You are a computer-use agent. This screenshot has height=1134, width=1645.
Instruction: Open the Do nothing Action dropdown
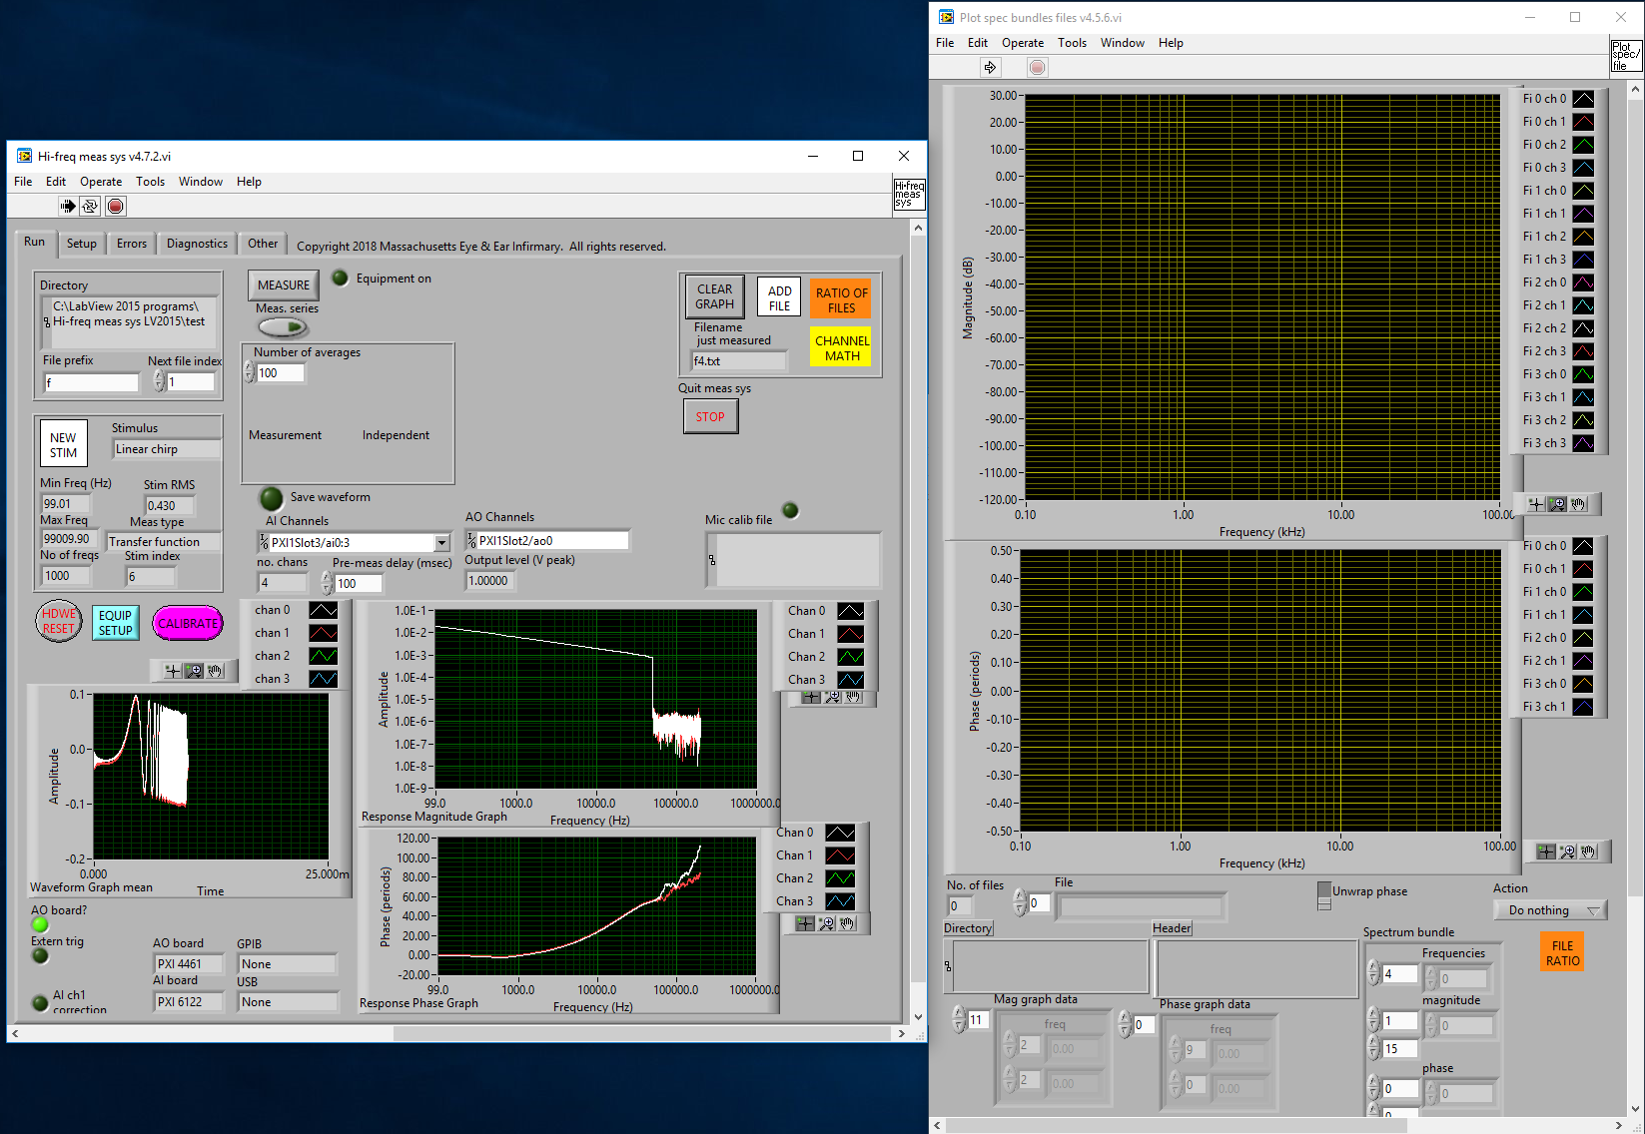tap(1550, 909)
